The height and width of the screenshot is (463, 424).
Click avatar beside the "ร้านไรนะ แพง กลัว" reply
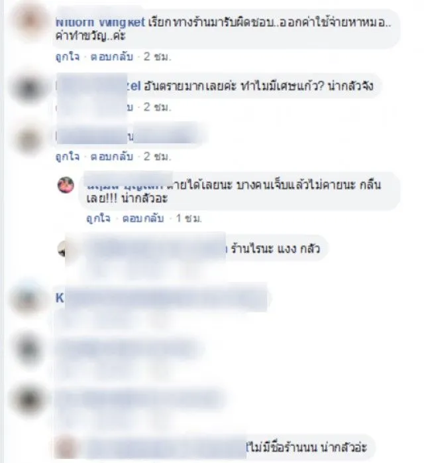(x=62, y=249)
